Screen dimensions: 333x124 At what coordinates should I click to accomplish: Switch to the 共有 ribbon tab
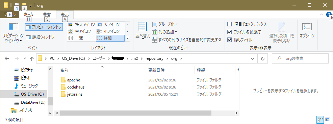tap(47, 15)
